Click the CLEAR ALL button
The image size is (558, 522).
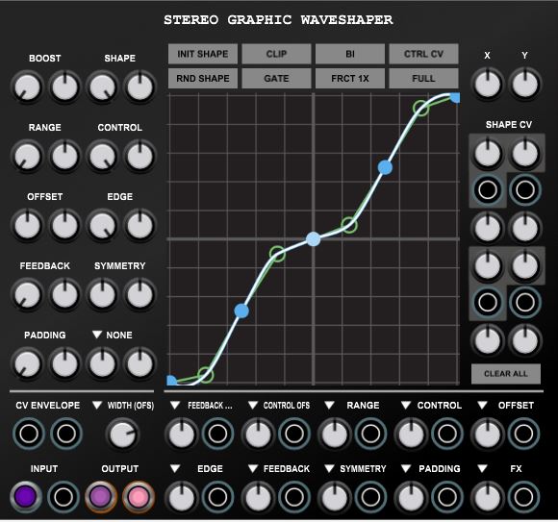point(506,374)
